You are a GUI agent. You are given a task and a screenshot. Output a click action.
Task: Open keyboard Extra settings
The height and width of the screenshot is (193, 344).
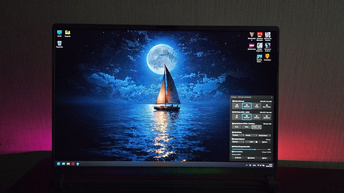[x=265, y=142]
